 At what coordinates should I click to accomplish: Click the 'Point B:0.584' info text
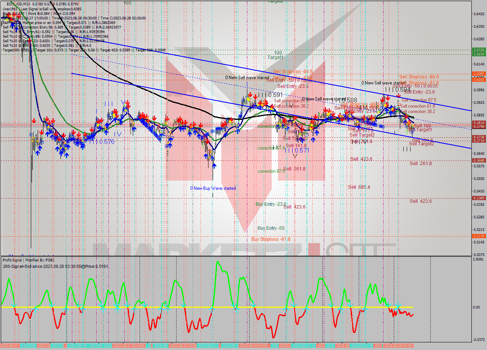click(x=39, y=13)
